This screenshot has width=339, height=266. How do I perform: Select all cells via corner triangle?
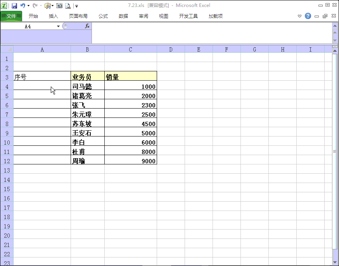click(7, 49)
